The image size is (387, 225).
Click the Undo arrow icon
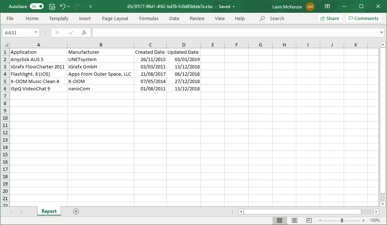coord(63,7)
